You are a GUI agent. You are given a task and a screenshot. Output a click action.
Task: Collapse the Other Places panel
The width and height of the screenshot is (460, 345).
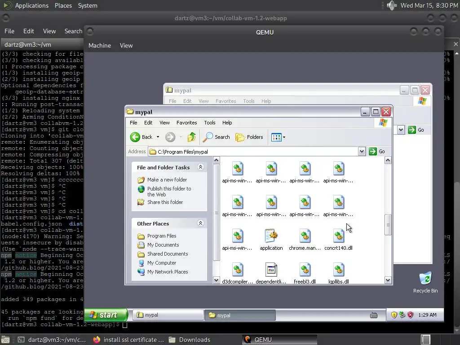pyautogui.click(x=201, y=223)
